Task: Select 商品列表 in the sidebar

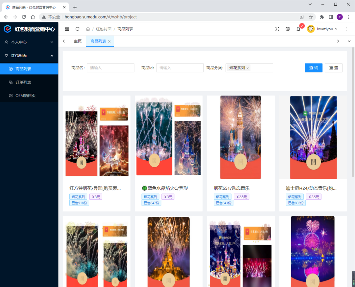Action: [x=29, y=69]
